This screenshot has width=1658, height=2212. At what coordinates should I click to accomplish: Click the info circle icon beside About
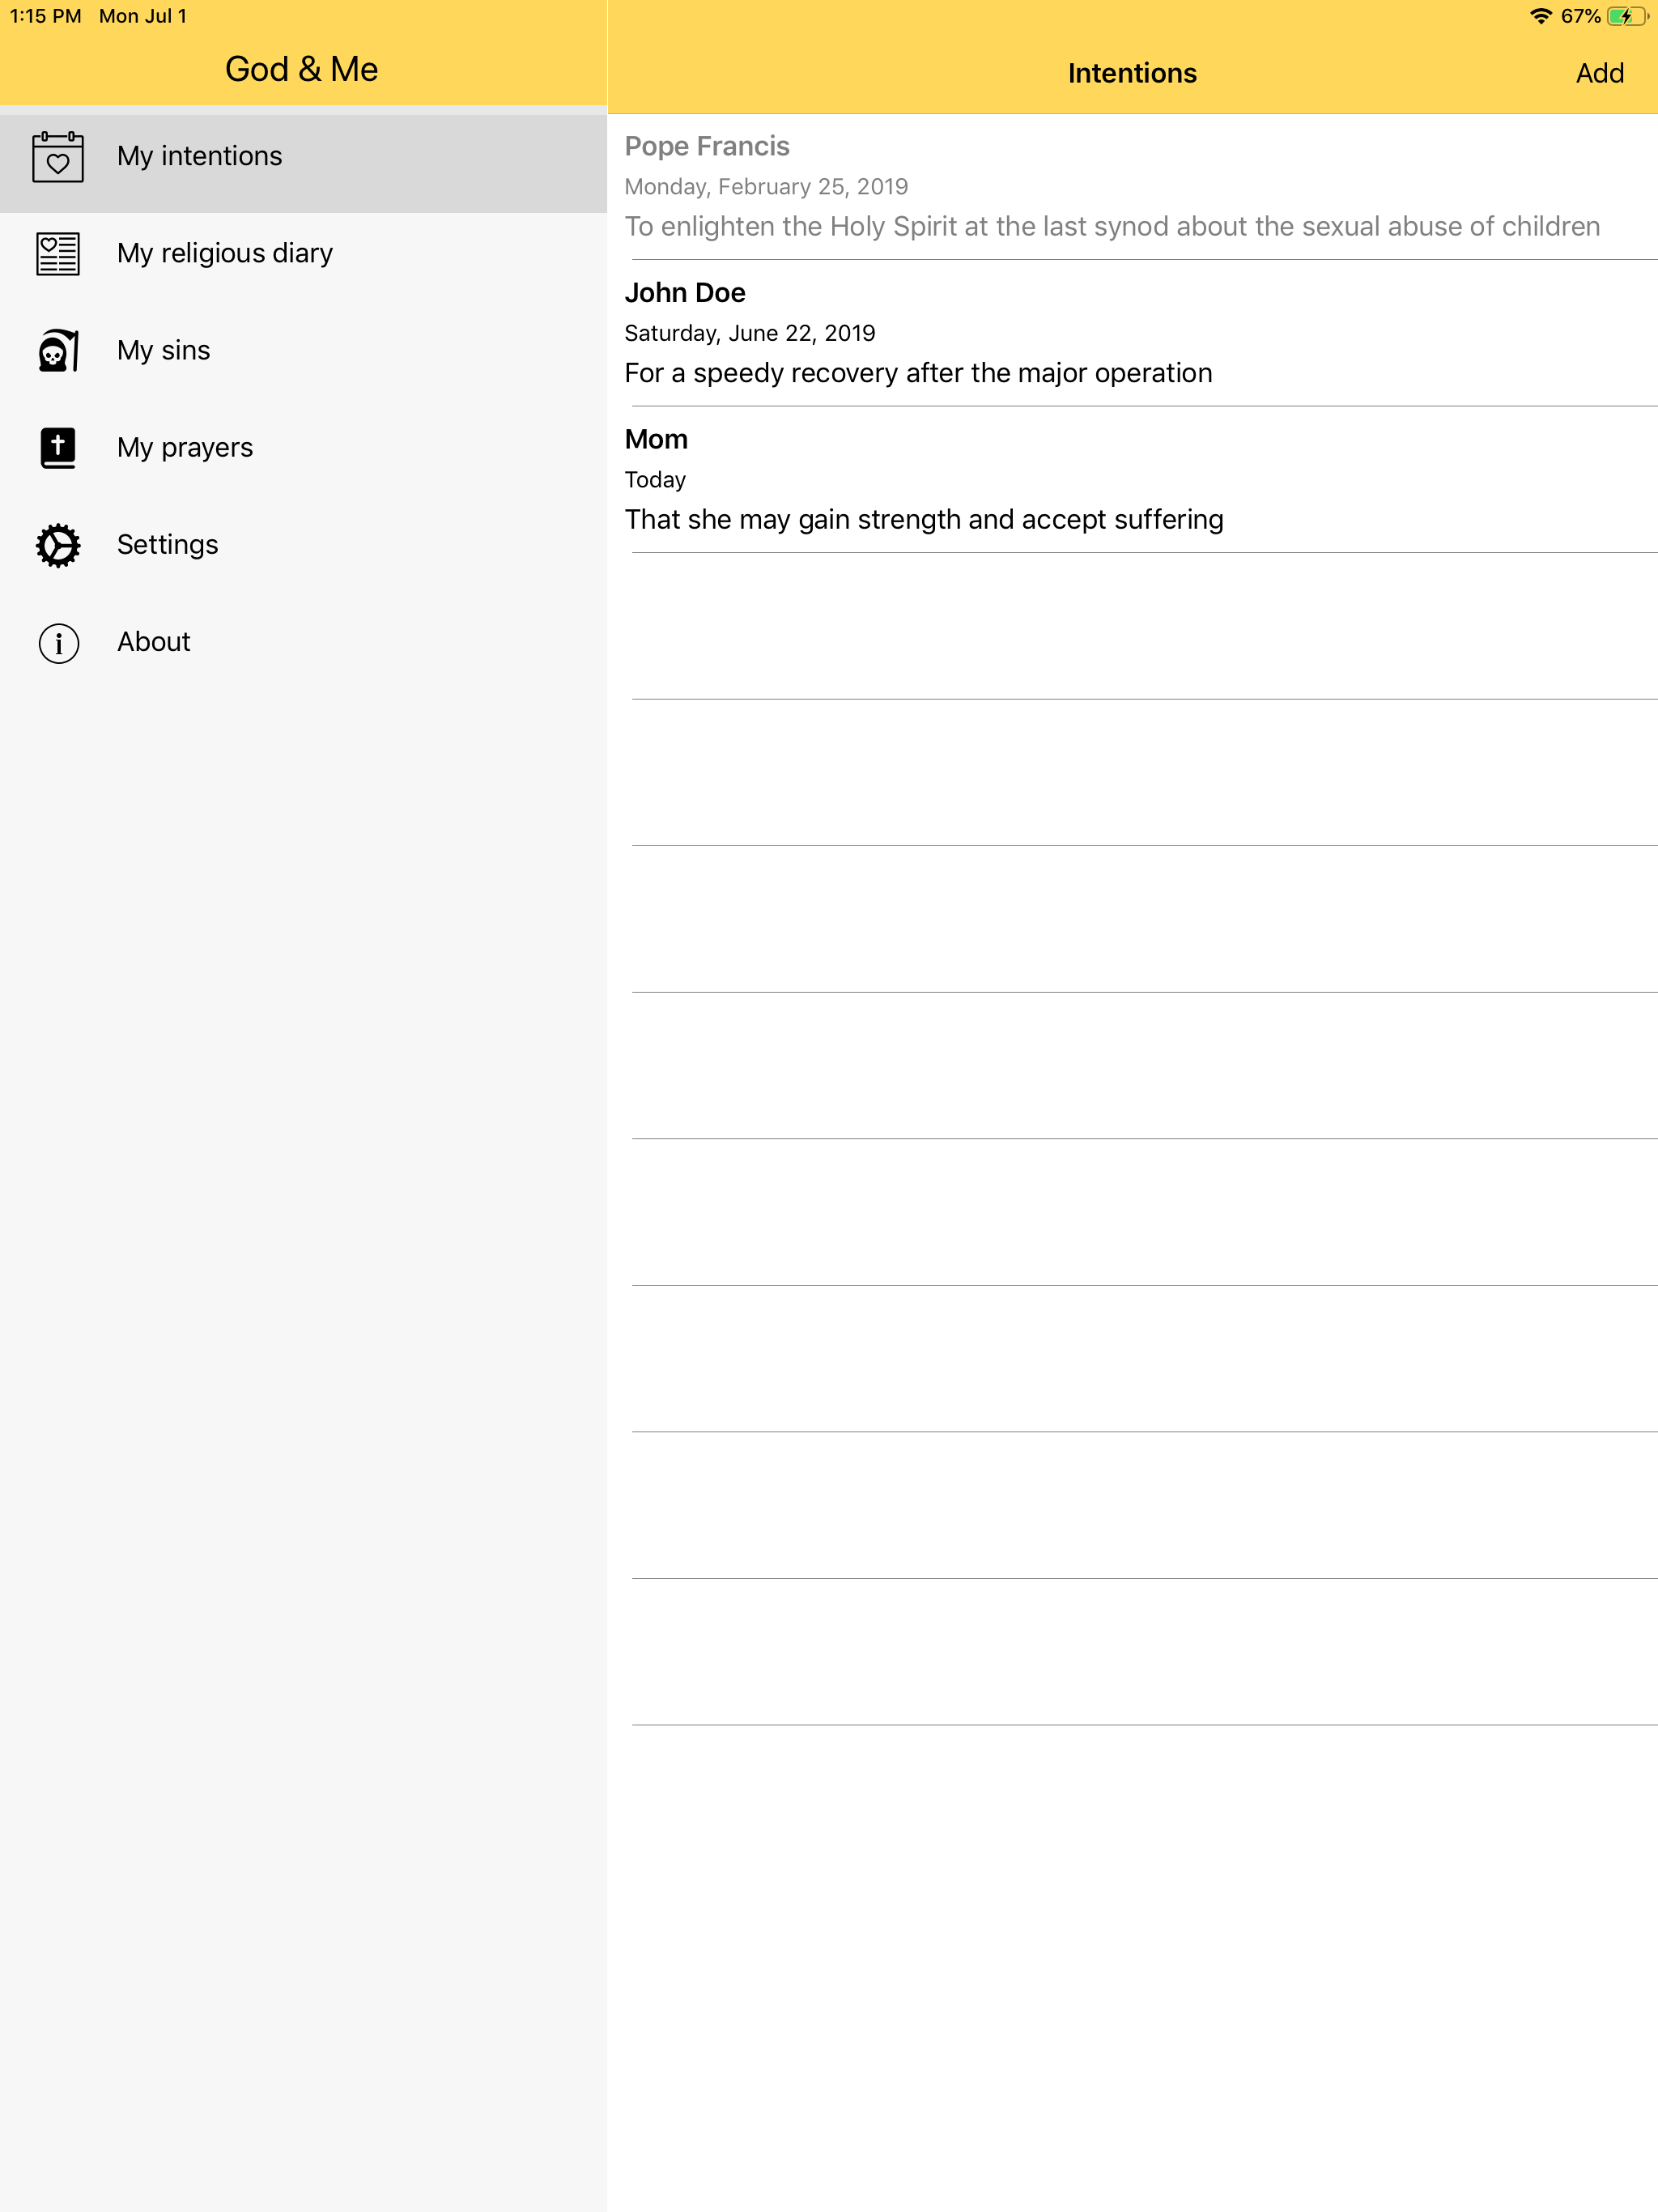[x=58, y=643]
